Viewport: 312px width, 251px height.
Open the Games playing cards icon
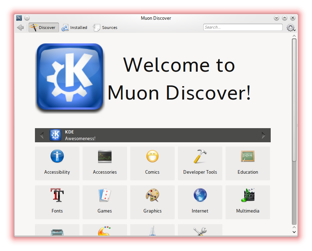105,195
